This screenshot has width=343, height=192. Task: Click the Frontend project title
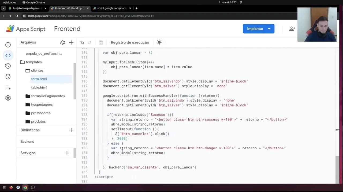coord(67,29)
